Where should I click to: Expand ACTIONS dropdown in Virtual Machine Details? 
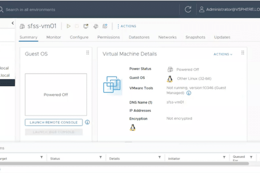[x=223, y=54]
